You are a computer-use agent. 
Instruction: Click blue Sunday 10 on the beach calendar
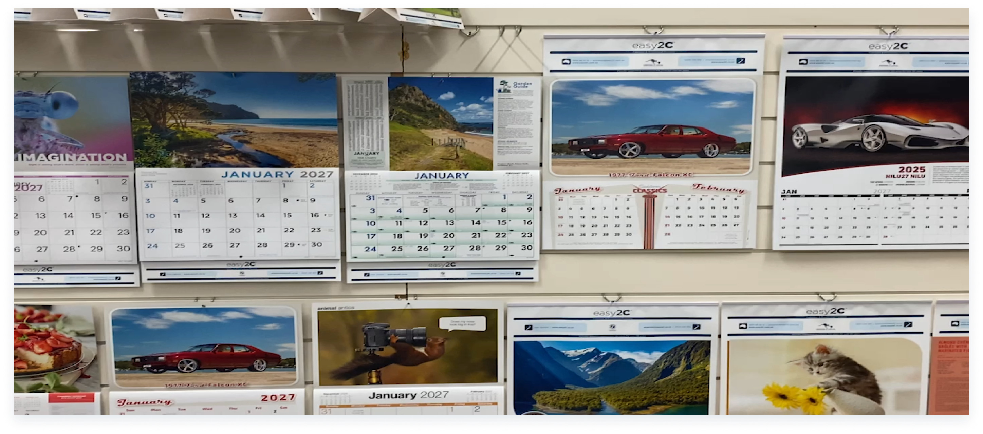click(150, 216)
